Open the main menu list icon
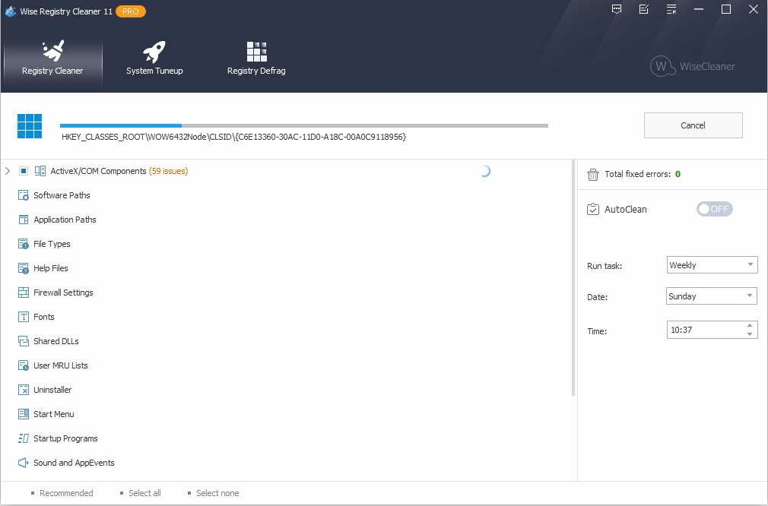The height and width of the screenshot is (506, 768). coord(671,9)
